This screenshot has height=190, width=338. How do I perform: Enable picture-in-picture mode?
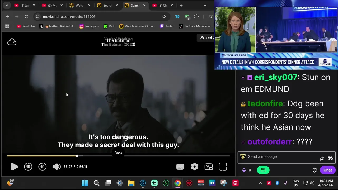coord(209,167)
